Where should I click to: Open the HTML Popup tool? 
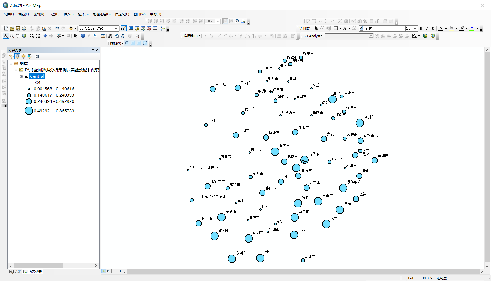(x=95, y=36)
